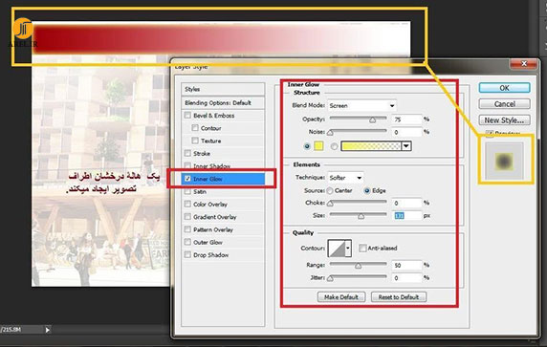
Task: Click the yellow glow color swatch
Action: tap(318, 146)
